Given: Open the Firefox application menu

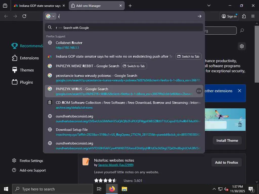Looking at the screenshot, I should click(x=253, y=16).
